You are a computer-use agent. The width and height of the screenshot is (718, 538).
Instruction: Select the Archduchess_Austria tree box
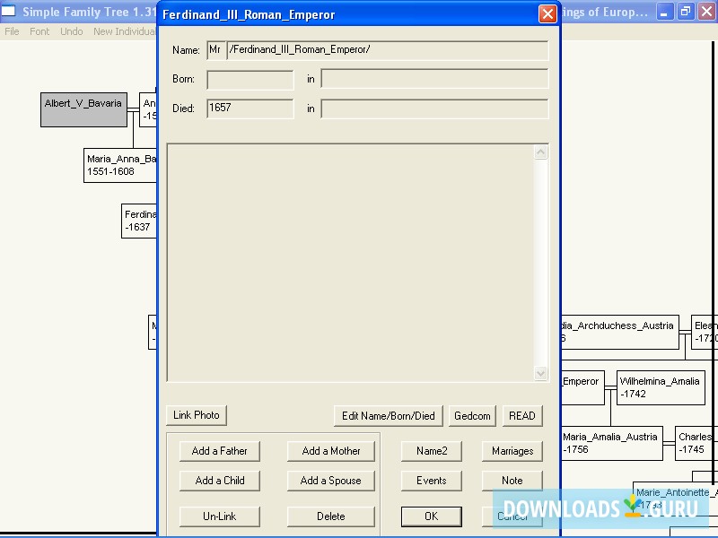click(x=619, y=332)
